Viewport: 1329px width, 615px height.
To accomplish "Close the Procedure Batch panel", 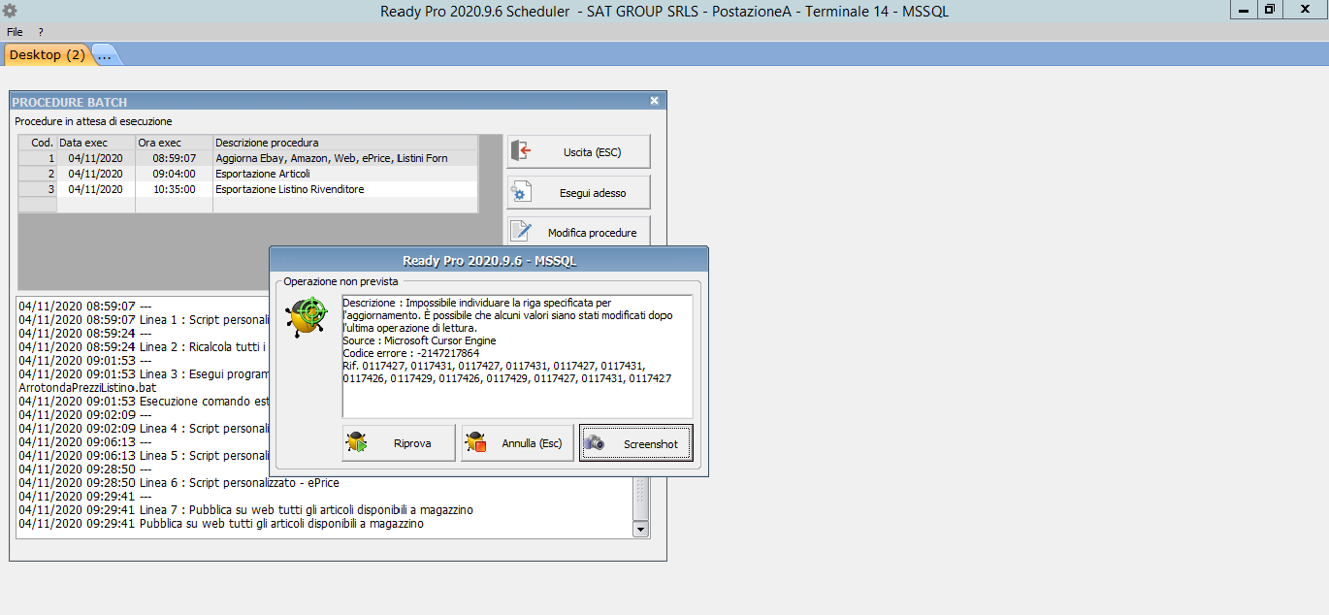I will click(x=654, y=101).
